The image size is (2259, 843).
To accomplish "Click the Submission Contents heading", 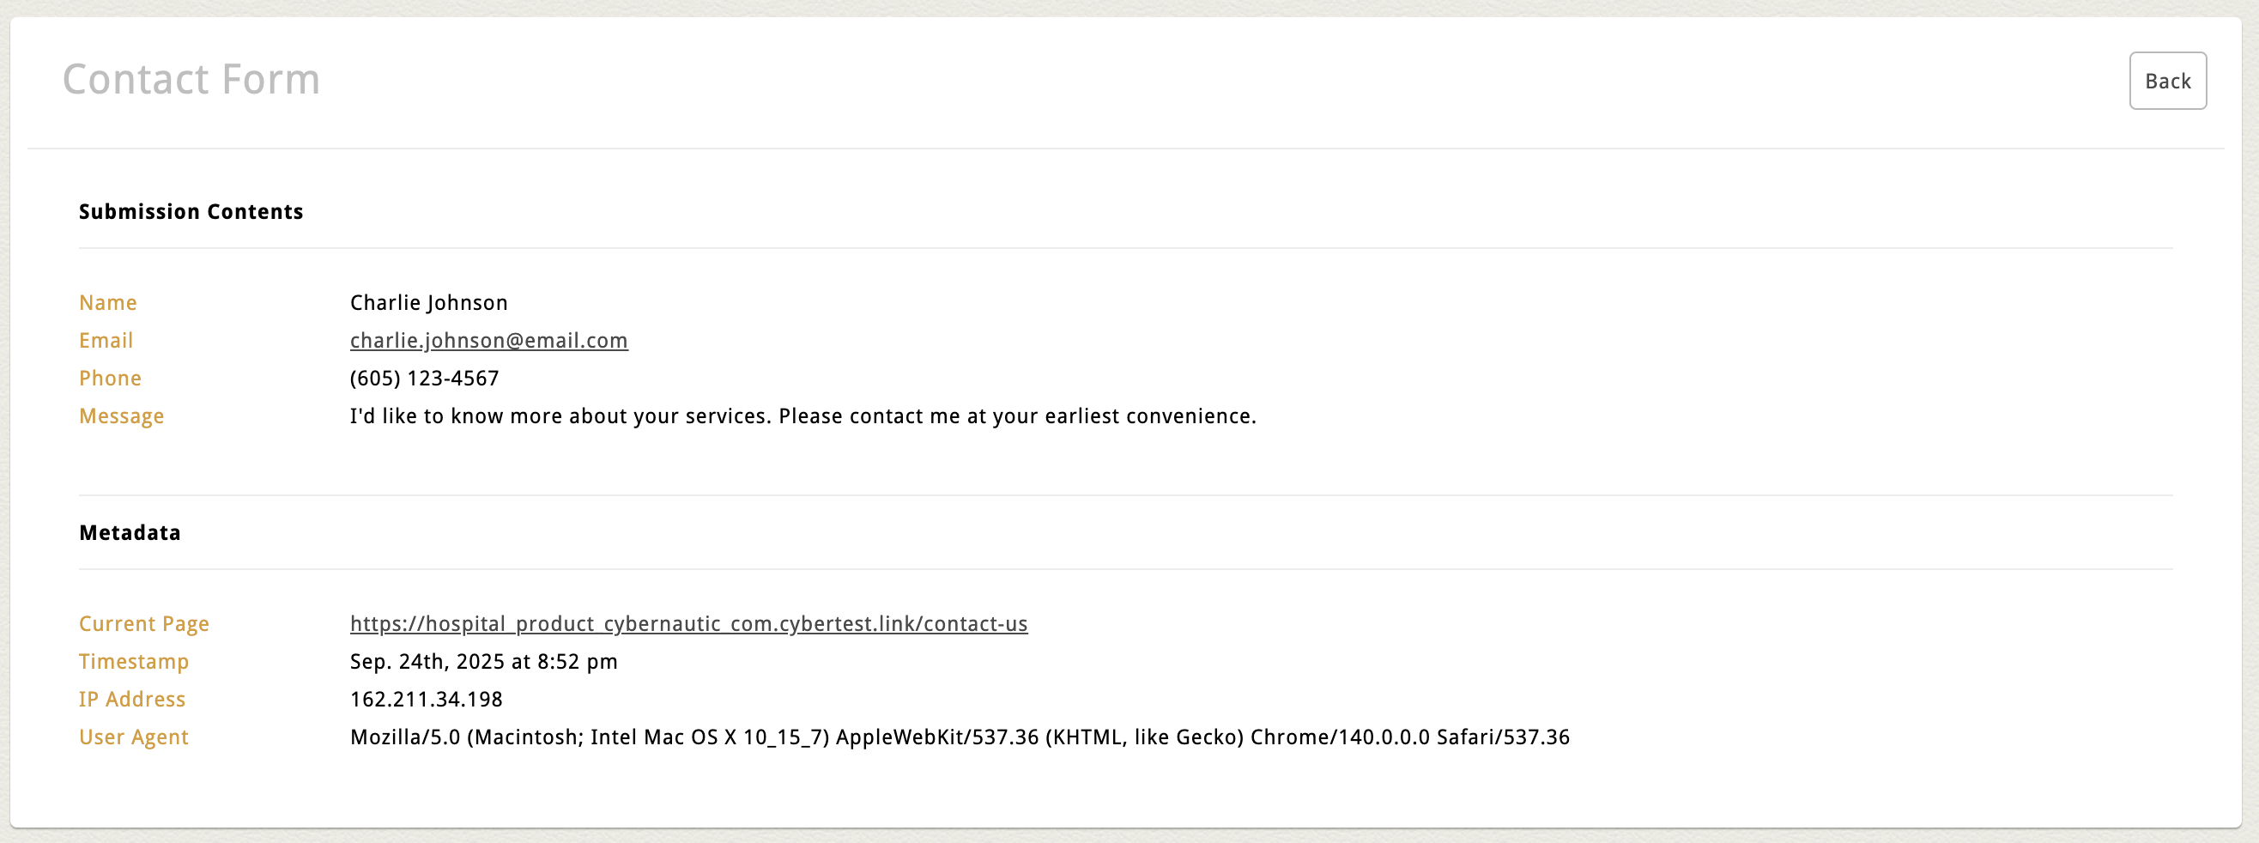I will 191,211.
